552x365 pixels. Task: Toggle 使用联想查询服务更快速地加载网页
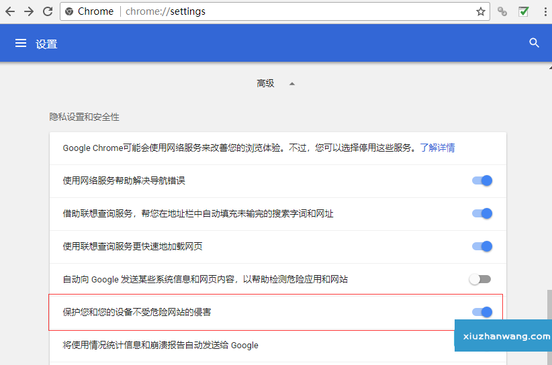pyautogui.click(x=482, y=246)
